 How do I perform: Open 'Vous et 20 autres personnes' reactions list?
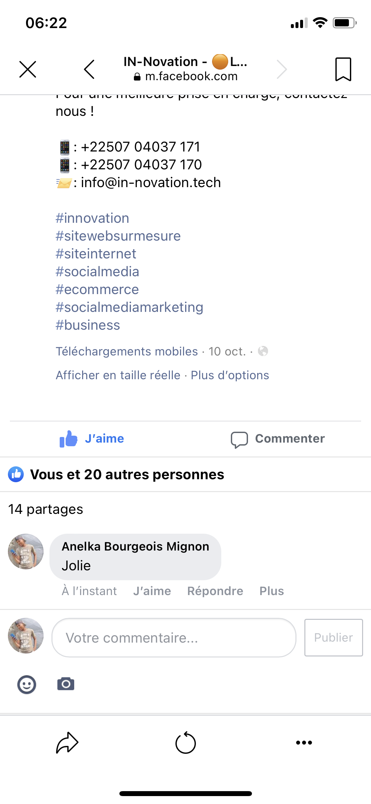tap(127, 475)
